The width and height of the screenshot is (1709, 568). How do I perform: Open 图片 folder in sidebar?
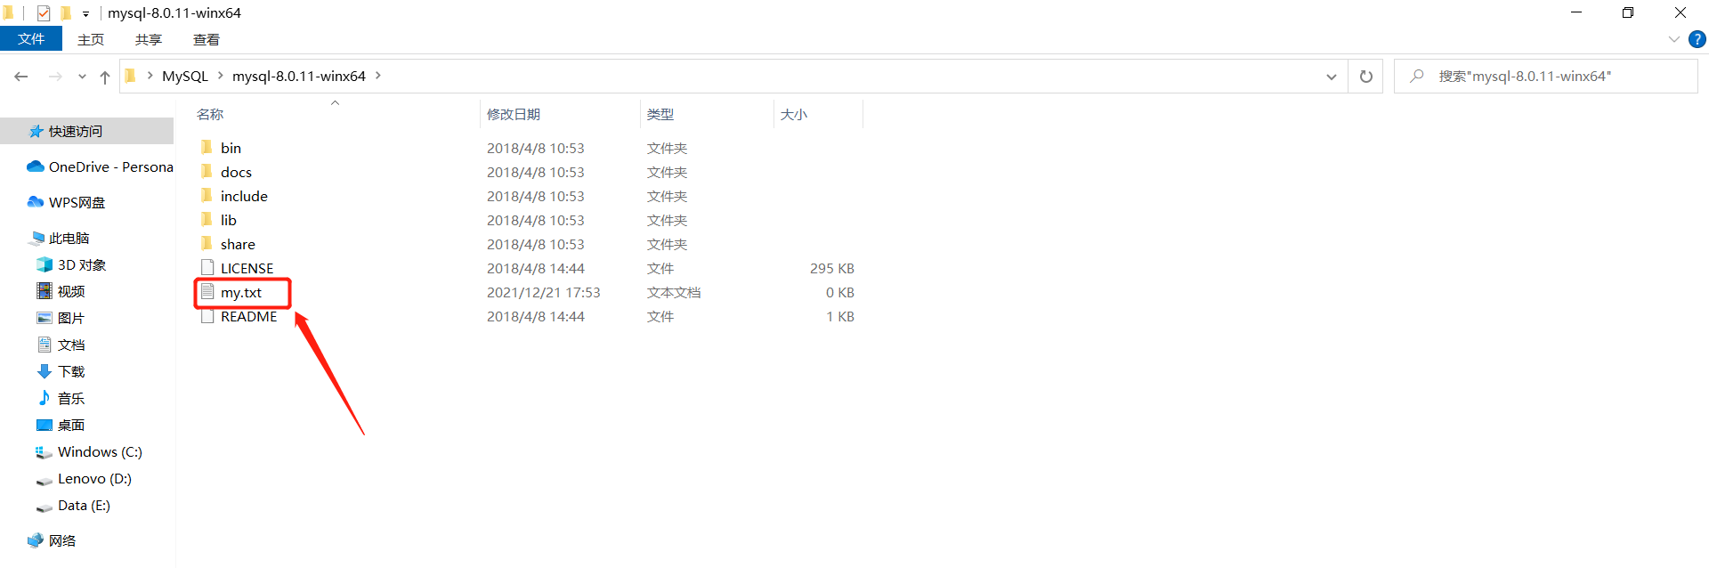coord(61,318)
